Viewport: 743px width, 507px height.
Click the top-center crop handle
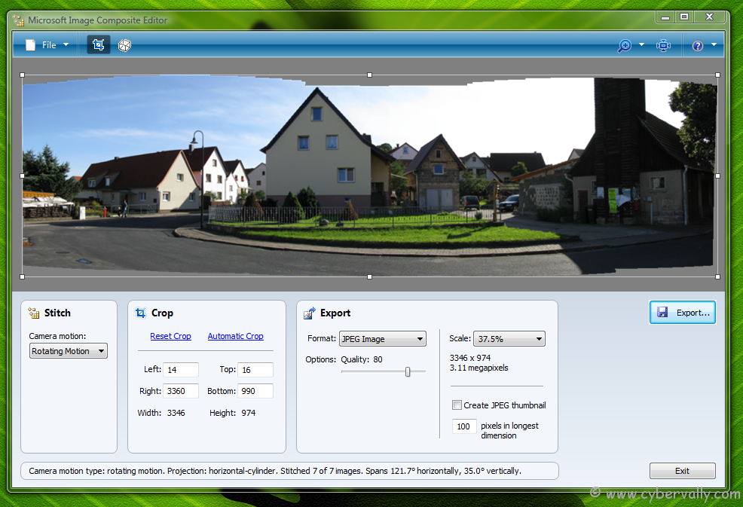[369, 75]
